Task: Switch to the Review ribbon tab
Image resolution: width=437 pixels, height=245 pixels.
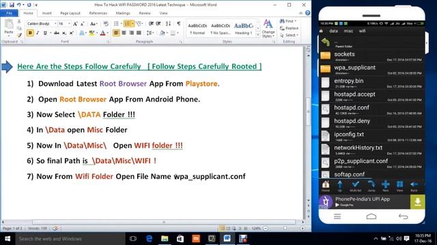Action: pyautogui.click(x=145, y=14)
